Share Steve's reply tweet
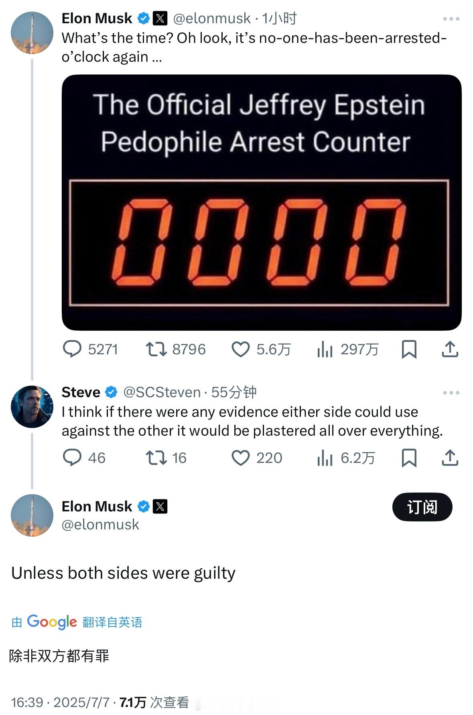 [x=450, y=458]
